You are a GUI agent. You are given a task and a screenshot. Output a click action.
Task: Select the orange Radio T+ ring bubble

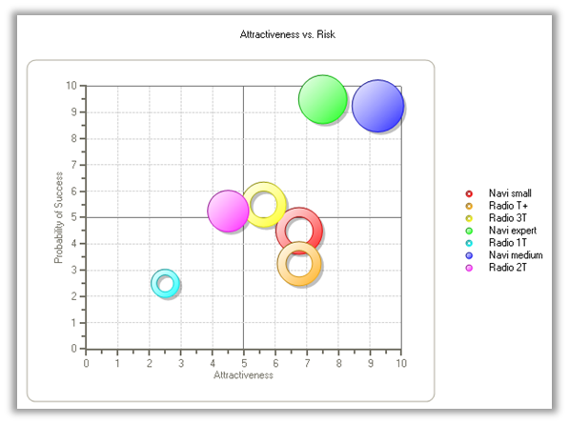299,264
